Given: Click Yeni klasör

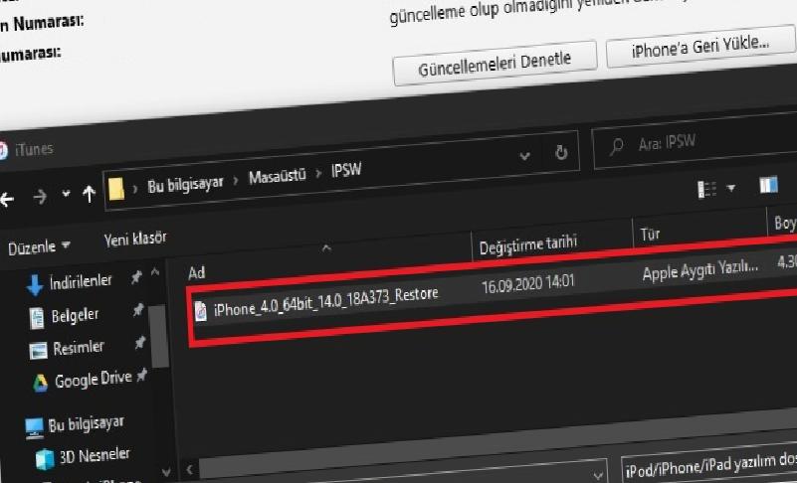Looking at the screenshot, I should point(135,239).
